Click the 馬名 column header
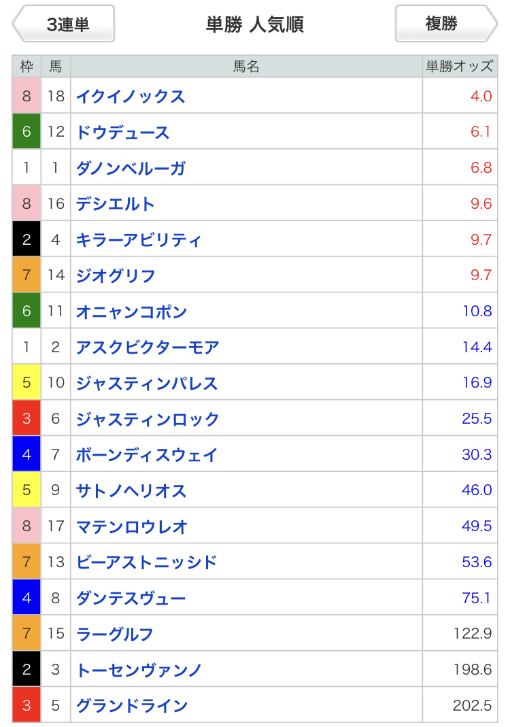This screenshot has width=510, height=727. coord(246,66)
